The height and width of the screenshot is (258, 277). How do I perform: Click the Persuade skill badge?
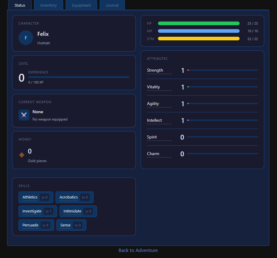(36, 225)
